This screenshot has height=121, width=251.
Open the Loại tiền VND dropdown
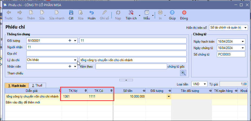(205, 84)
